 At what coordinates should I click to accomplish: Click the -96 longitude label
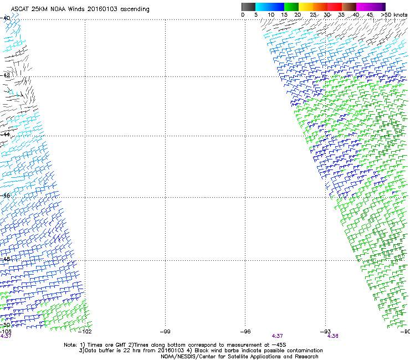245,332
